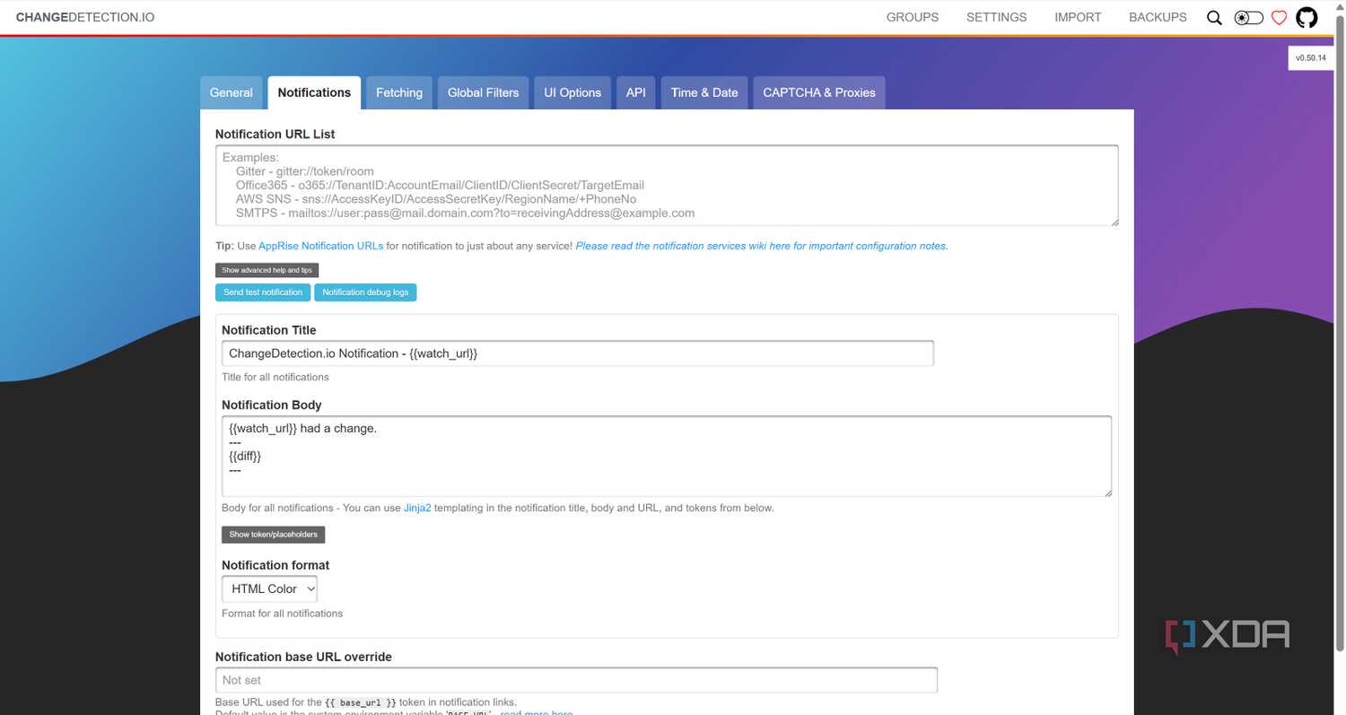Image resolution: width=1346 pixels, height=715 pixels.
Task: Switch to the General tab
Action: tap(232, 92)
